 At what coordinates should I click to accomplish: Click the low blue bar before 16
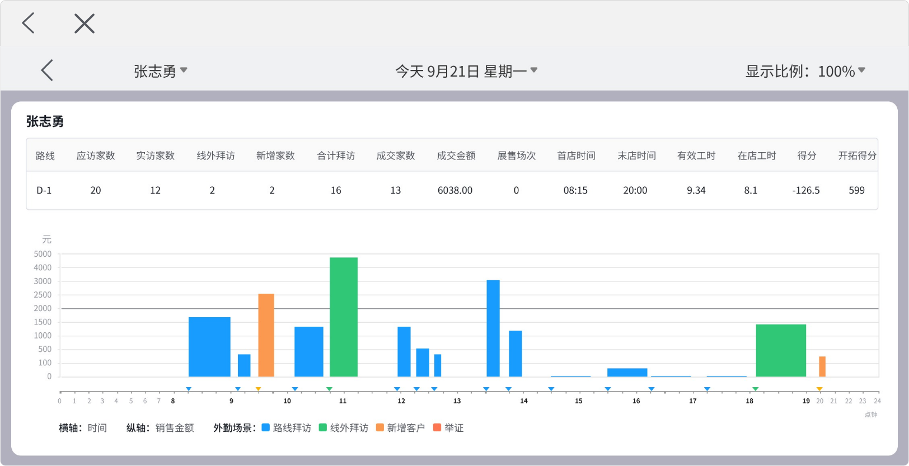[x=627, y=373]
